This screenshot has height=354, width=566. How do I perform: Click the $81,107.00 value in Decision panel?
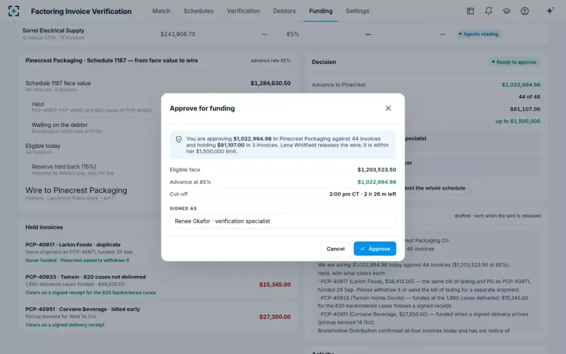pyautogui.click(x=525, y=109)
